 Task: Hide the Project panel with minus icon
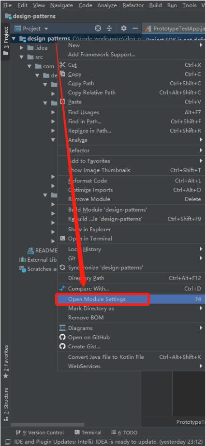(x=135, y=29)
